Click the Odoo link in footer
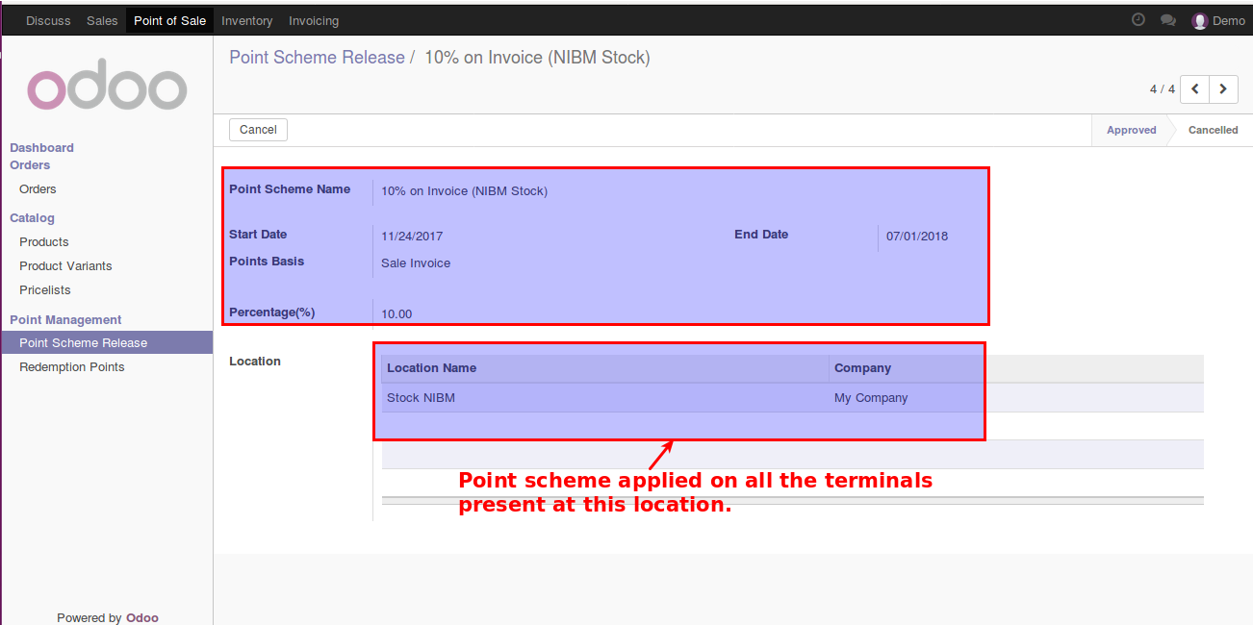1253x625 pixels. pos(142,617)
